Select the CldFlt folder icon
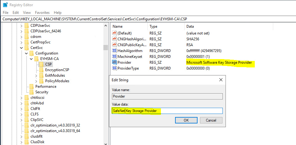This screenshot has width=296, height=145. pos(27,109)
